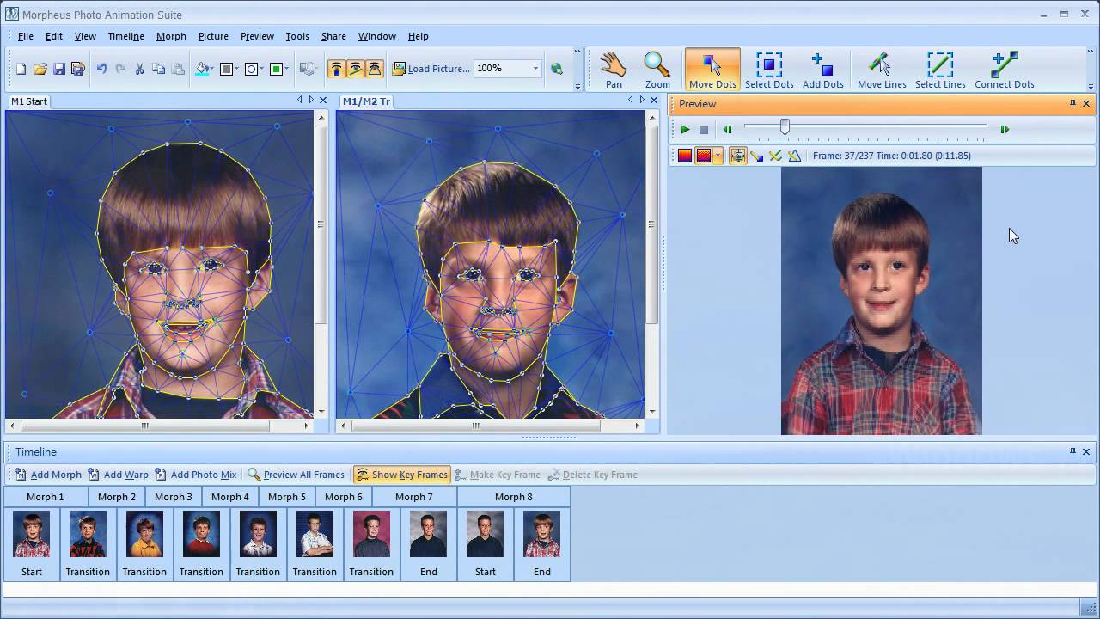This screenshot has height=619, width=1100.
Task: Open the Share menu
Action: click(x=333, y=36)
